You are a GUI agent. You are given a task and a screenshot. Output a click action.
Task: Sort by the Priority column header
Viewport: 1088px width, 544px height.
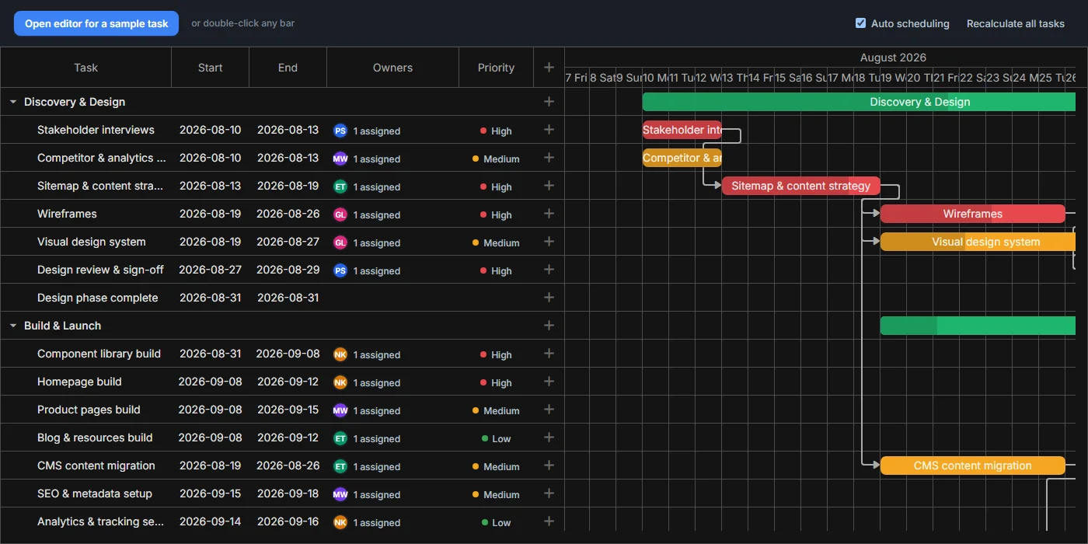pos(496,68)
